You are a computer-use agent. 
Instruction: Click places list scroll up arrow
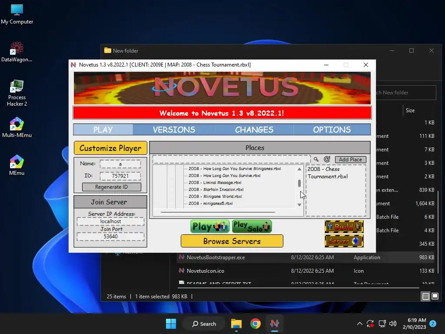coord(299,169)
